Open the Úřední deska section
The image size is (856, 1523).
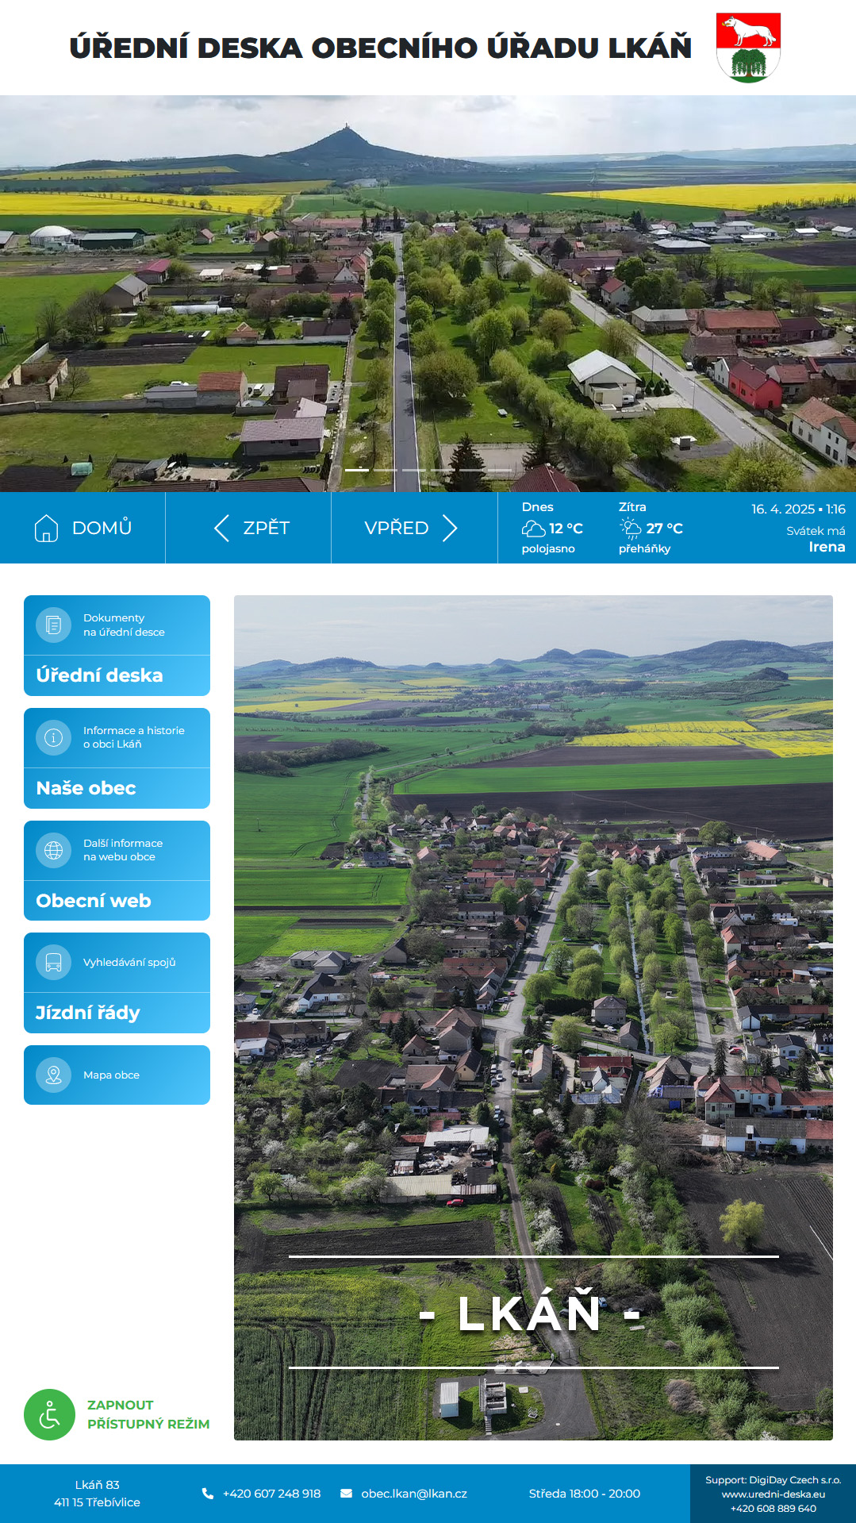pos(117,645)
